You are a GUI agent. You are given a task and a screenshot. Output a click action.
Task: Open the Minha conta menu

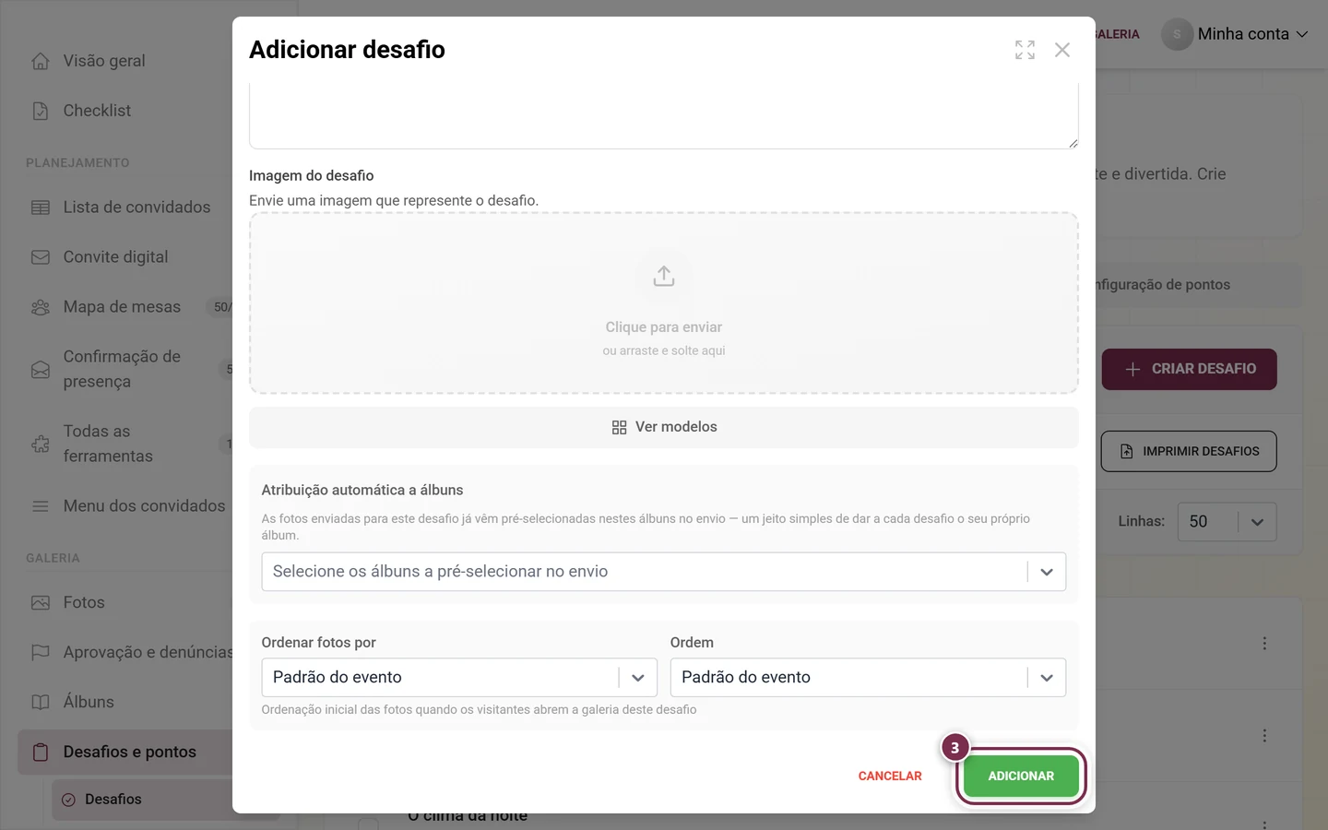pyautogui.click(x=1236, y=34)
